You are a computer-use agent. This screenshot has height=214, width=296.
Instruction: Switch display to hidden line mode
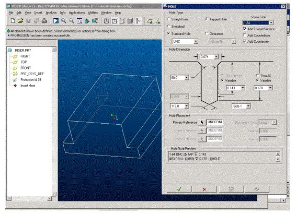click(115, 21)
